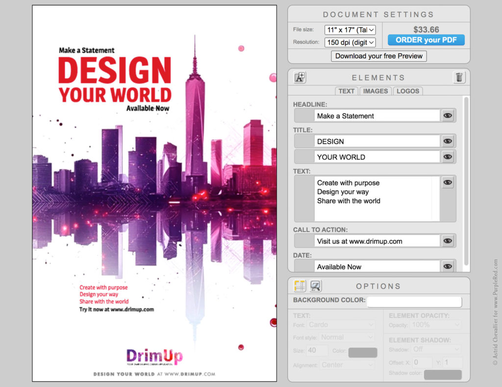Click the Headline input field
502x387 pixels.
(377, 115)
